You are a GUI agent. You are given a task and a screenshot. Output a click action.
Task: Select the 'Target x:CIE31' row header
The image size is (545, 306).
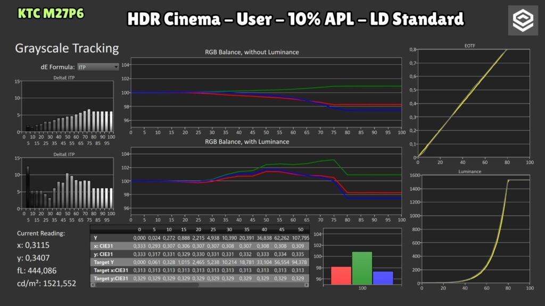pyautogui.click(x=111, y=270)
